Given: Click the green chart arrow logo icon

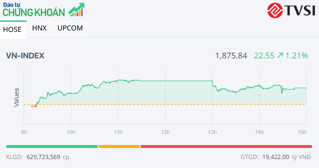Looking at the screenshot, I should (77, 10).
